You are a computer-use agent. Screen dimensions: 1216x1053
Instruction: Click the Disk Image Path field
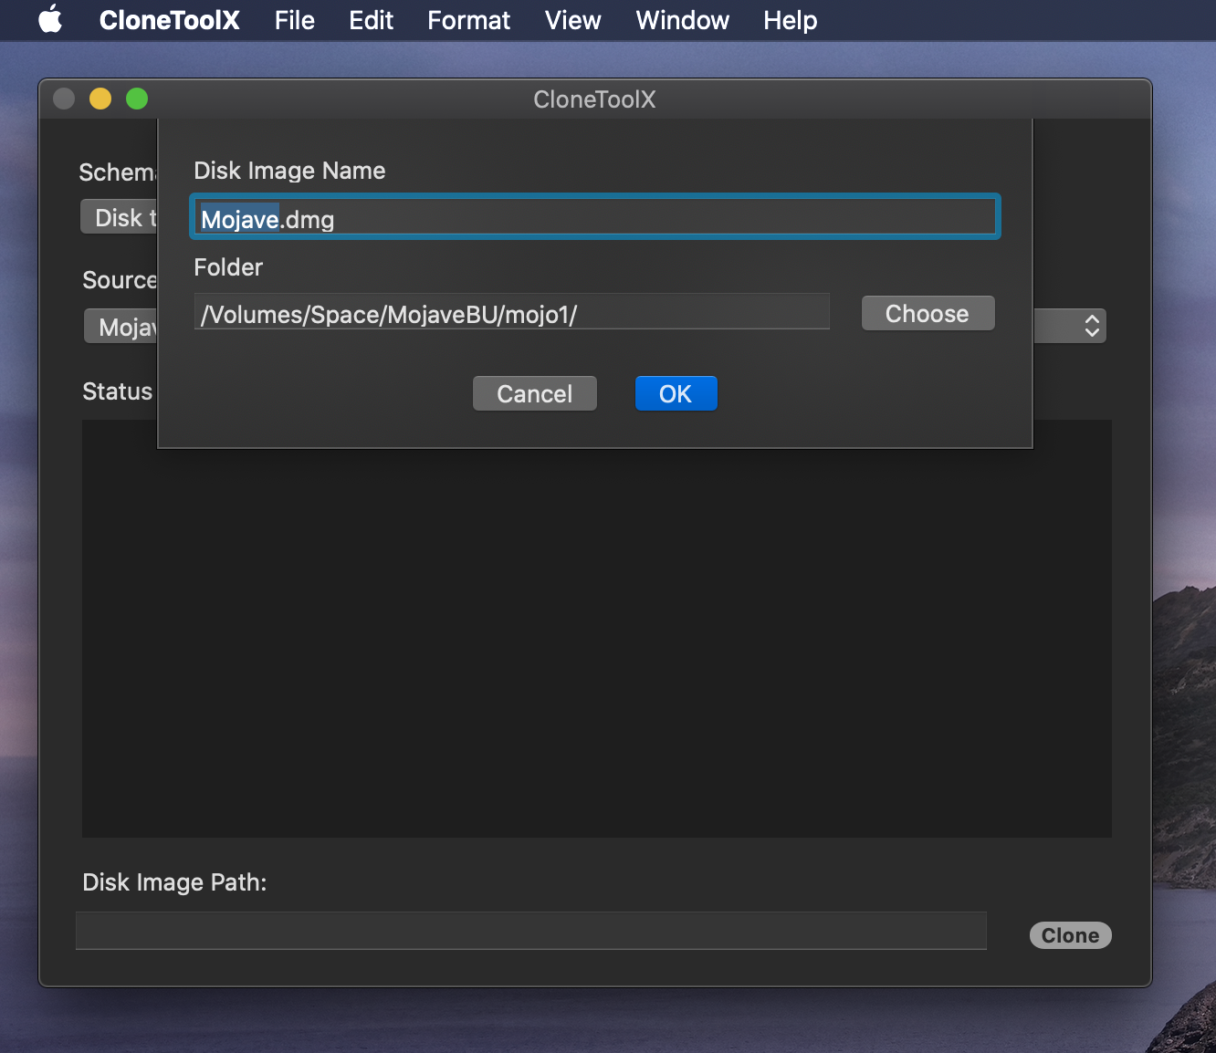(531, 931)
